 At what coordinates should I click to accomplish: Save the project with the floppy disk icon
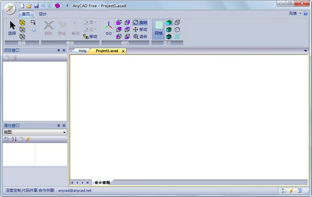click(36, 6)
